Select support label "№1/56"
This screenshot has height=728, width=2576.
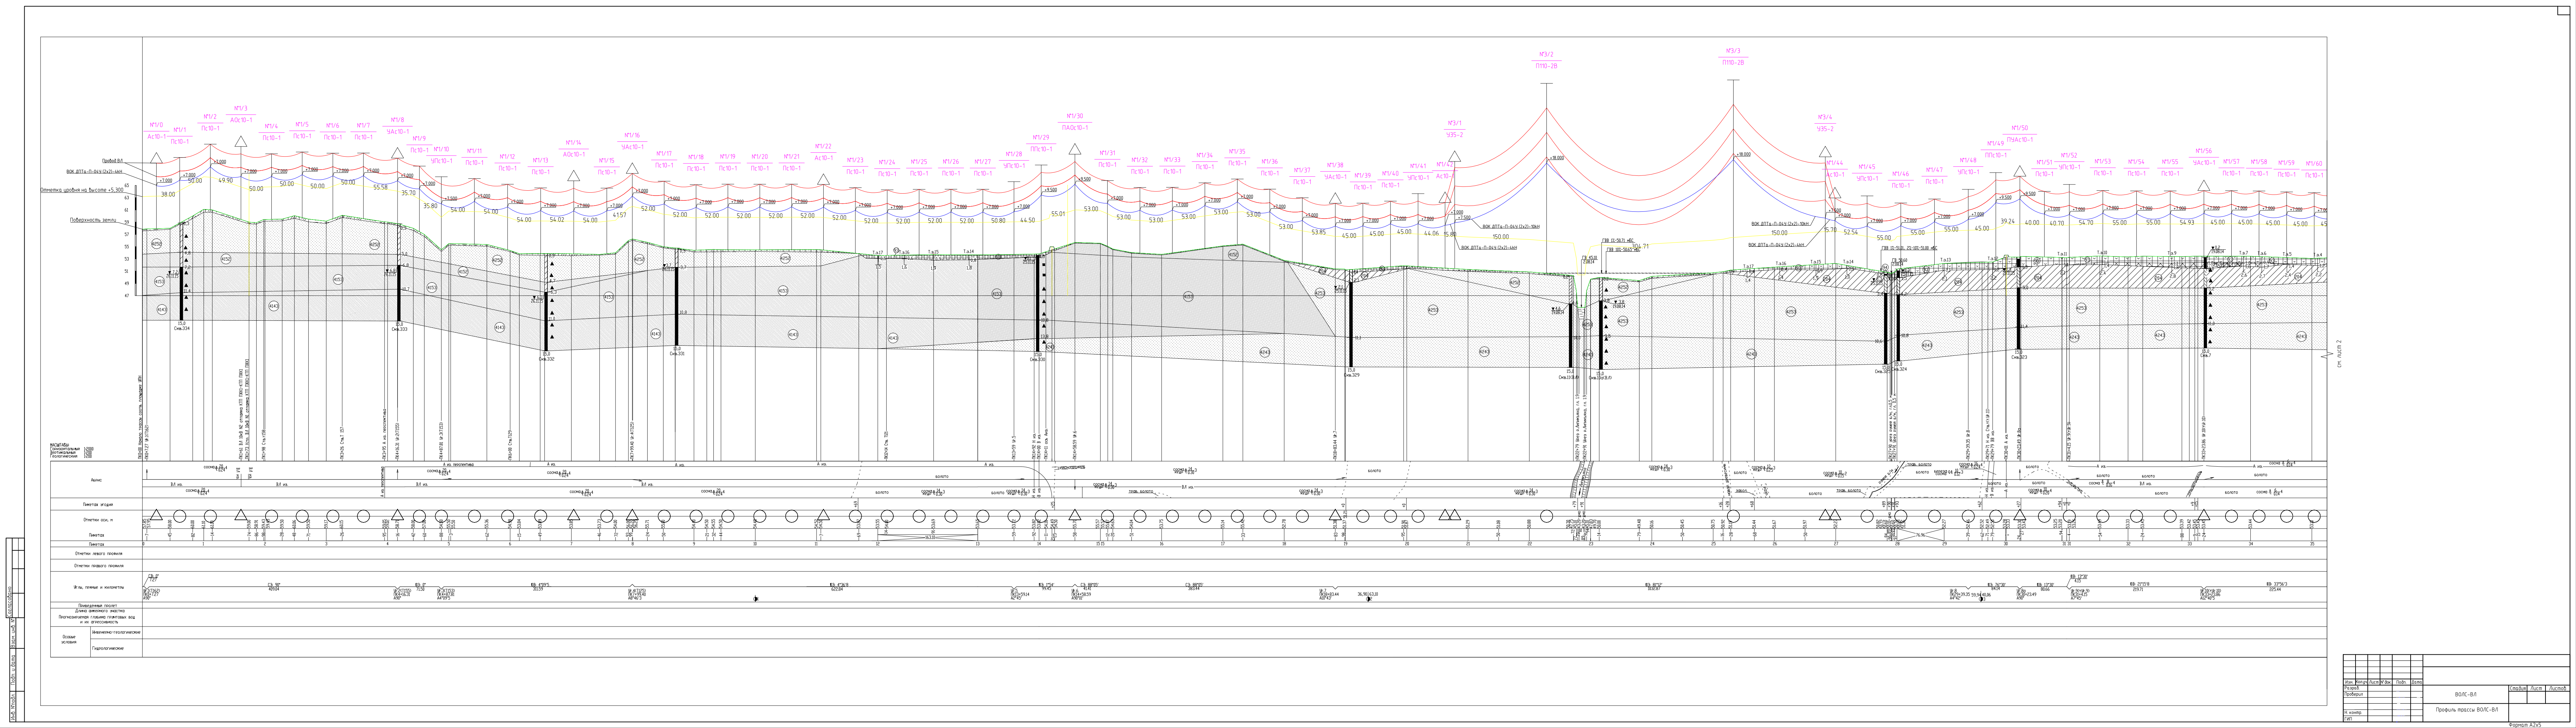[x=2204, y=151]
